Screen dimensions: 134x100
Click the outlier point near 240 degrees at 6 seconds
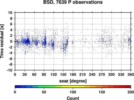(x=92, y=24)
